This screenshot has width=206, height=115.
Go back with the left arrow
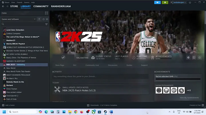pyautogui.click(x=3, y=6)
